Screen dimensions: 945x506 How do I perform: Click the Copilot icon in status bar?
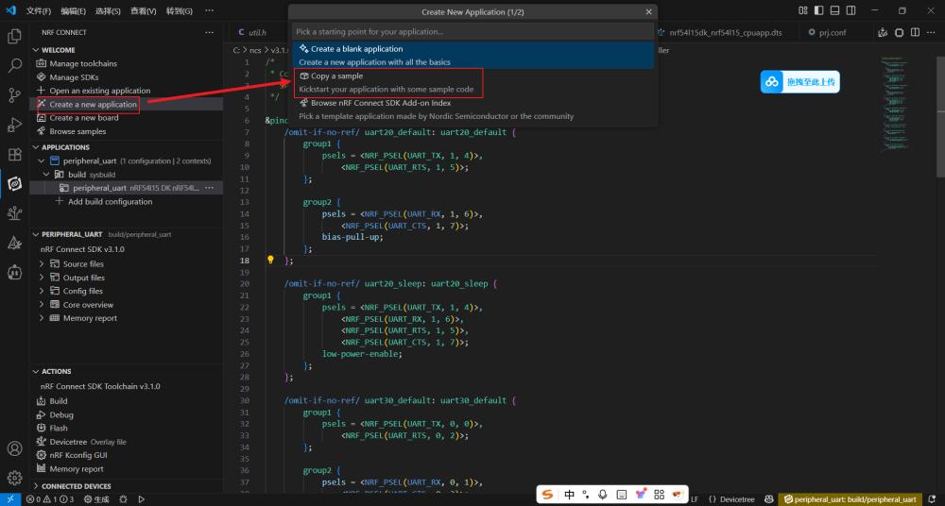[x=769, y=499]
